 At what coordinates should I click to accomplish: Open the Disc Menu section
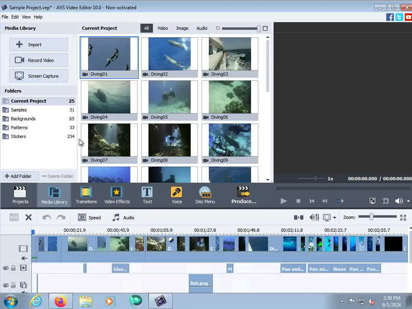click(205, 195)
